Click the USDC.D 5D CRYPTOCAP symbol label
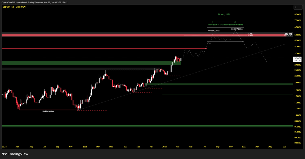 14,7
